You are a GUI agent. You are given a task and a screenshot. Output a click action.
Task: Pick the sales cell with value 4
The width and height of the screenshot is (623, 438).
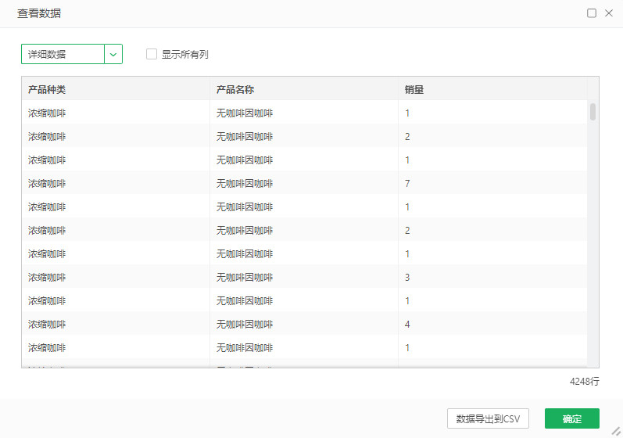coord(407,325)
